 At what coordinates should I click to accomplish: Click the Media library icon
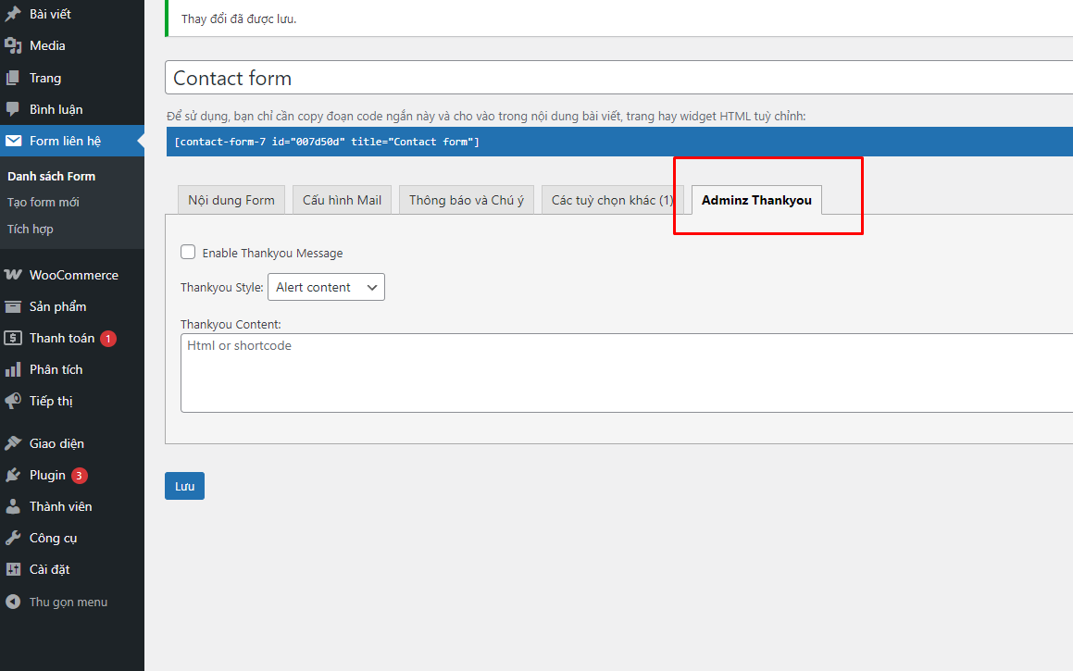point(13,46)
